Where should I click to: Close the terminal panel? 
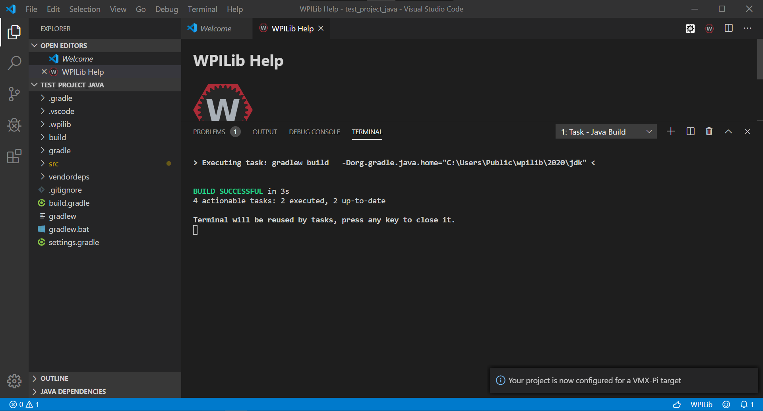[x=748, y=131]
